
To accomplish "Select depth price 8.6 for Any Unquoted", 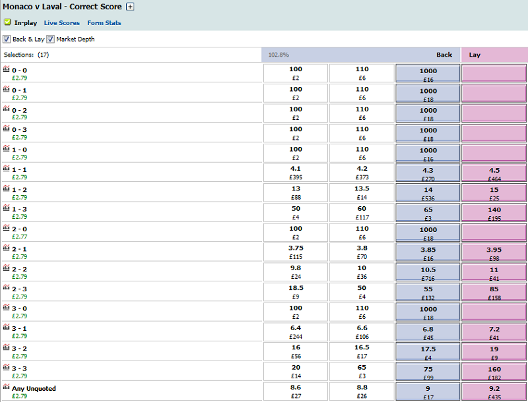I will [295, 391].
